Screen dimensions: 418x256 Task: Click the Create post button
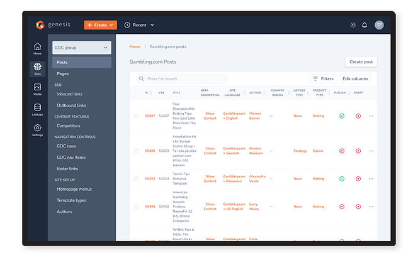(361, 61)
